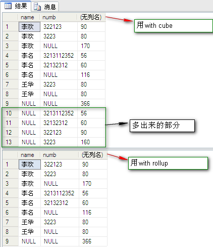The height and width of the screenshot is (247, 213).
Task: Click 李名 in cube grid row 4
Action: (29, 56)
